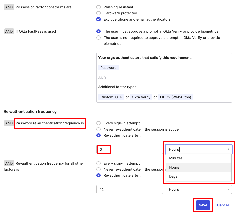Screen dimensions: 237x214
Task: Choose Never re-authenticate if session is active
Action: (x=98, y=129)
